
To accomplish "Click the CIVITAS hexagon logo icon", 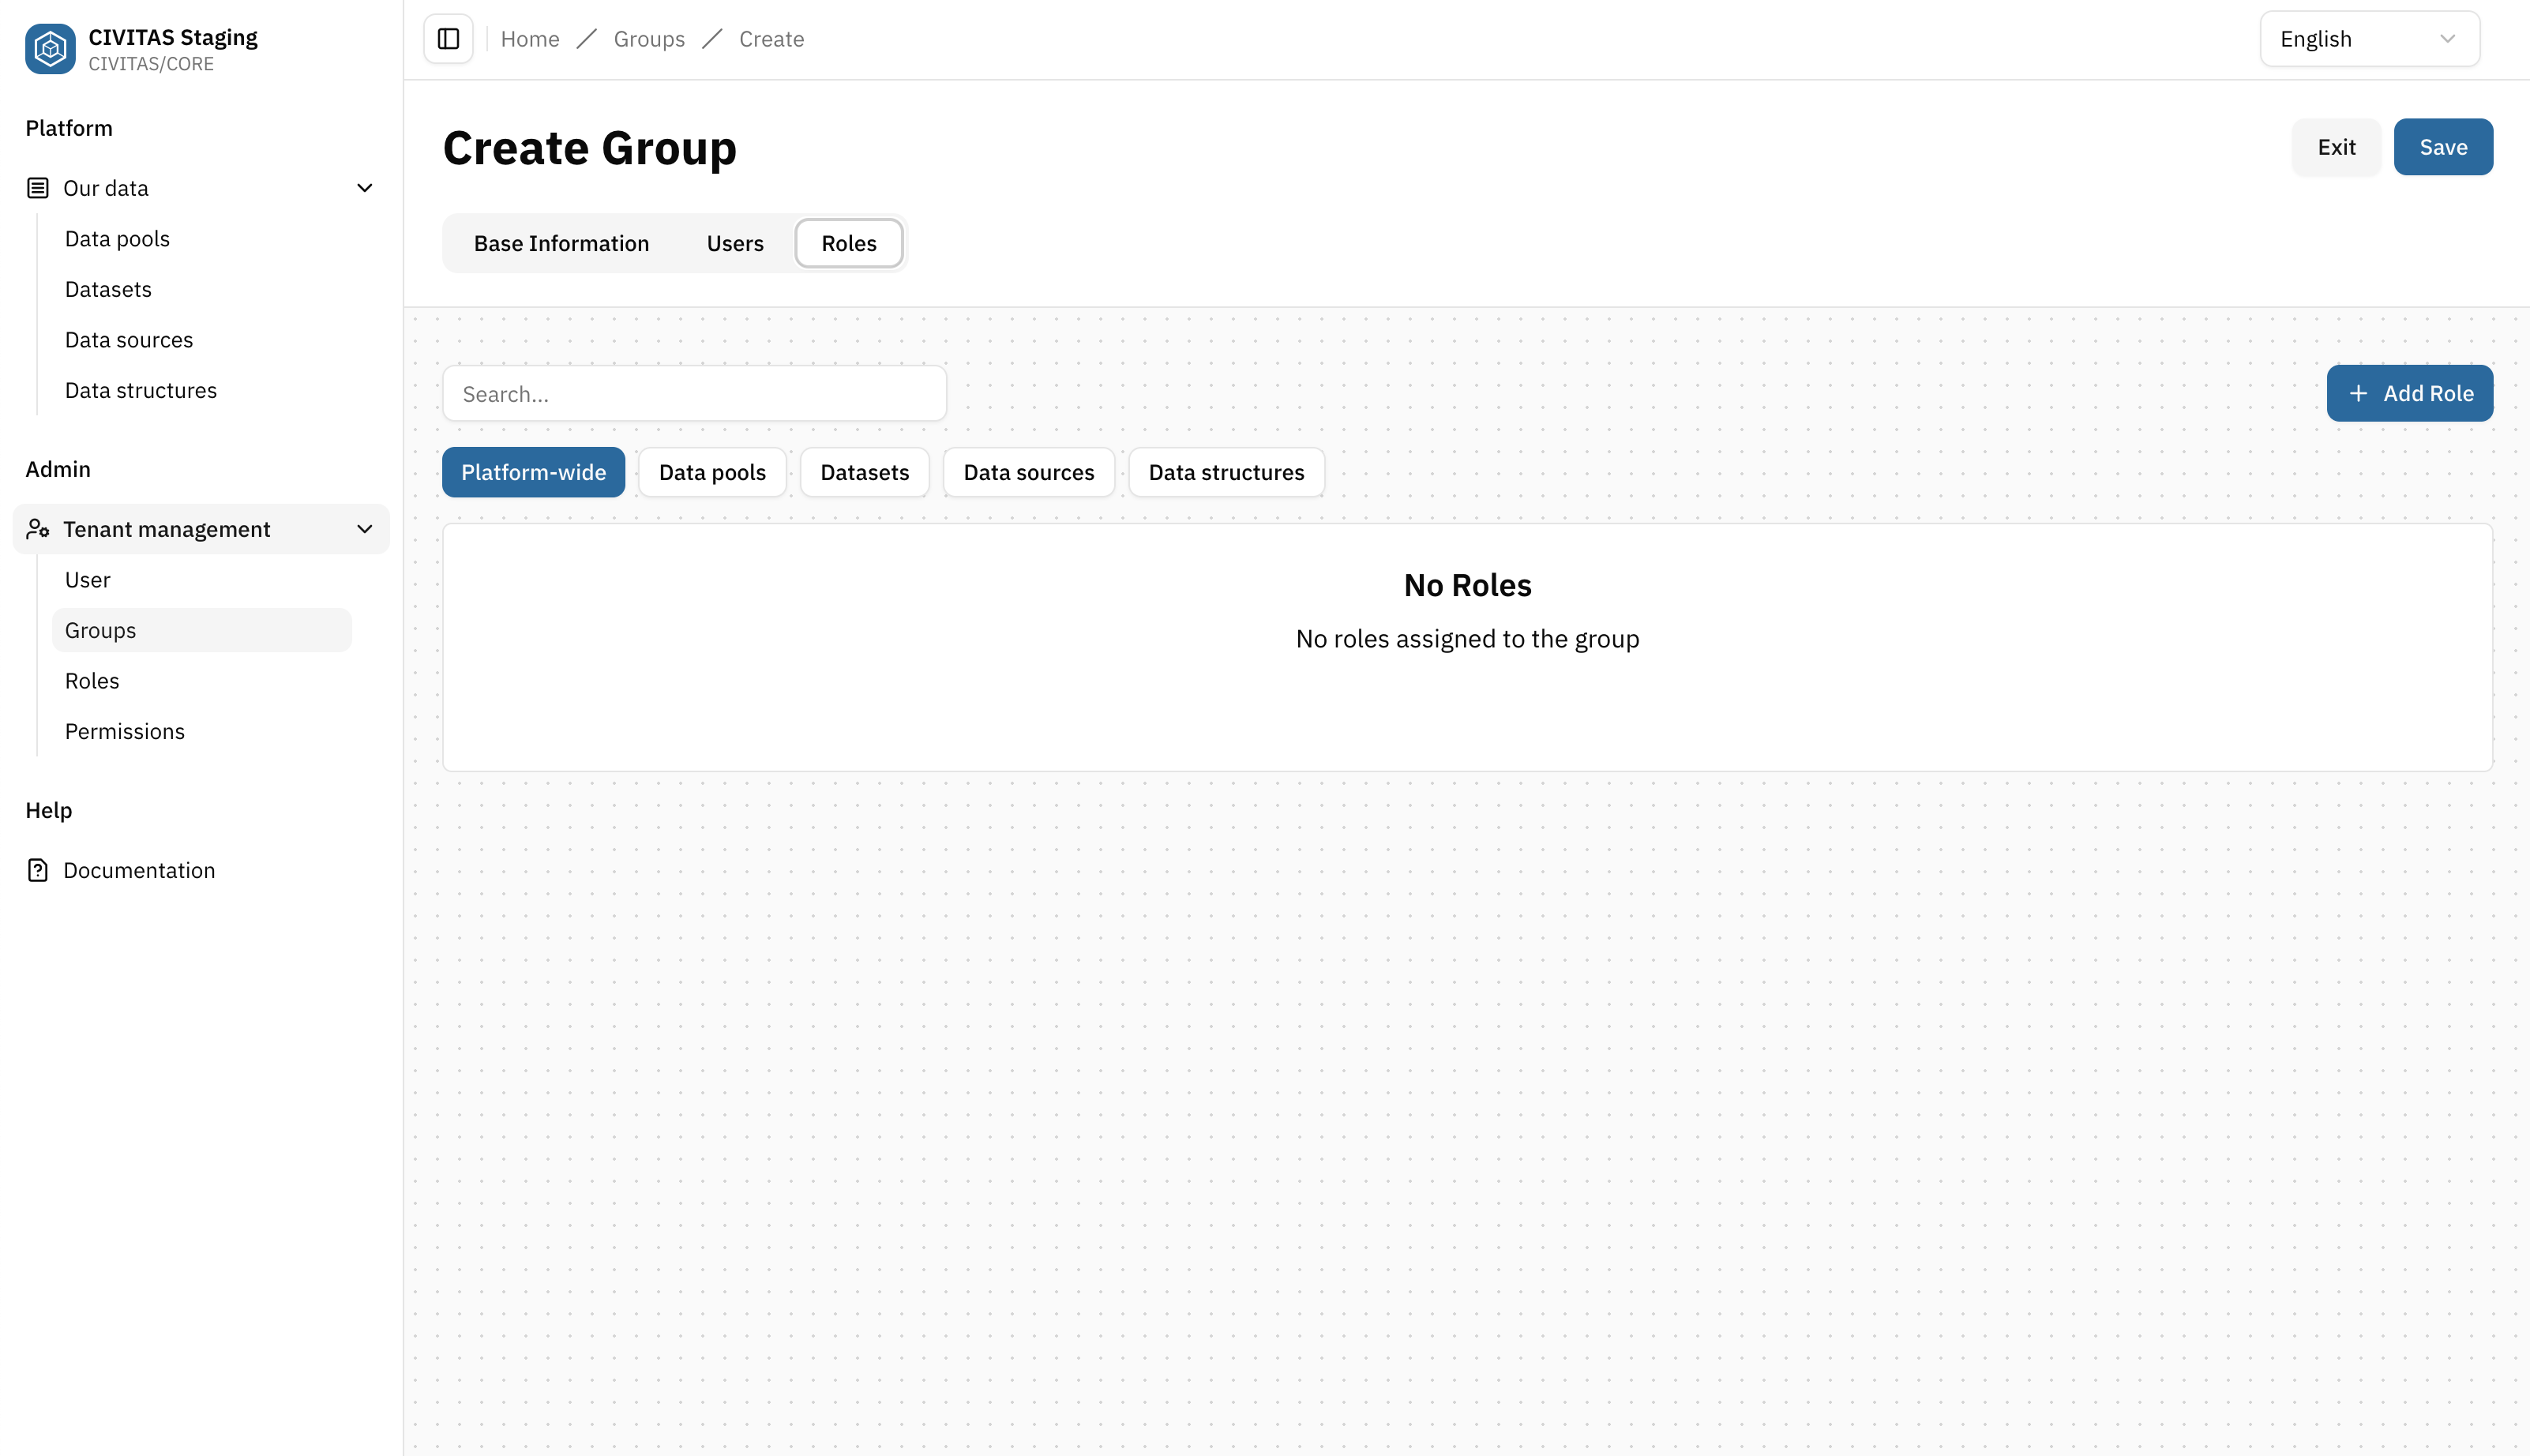I will click(x=50, y=49).
